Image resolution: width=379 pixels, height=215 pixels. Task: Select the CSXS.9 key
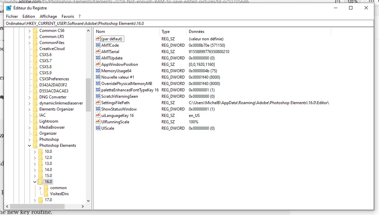(45, 73)
